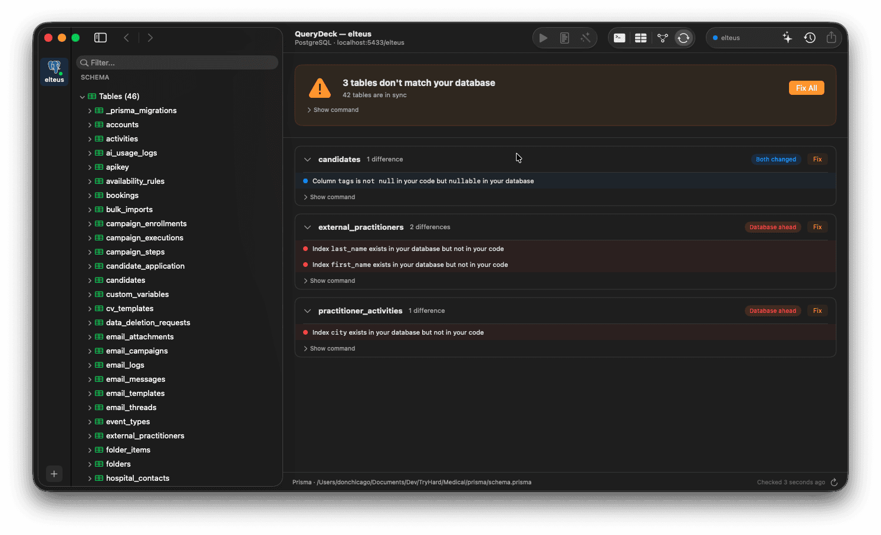Select the elteus PostgreSQL connection icon
Screen dimensions: 881x535
(x=54, y=72)
